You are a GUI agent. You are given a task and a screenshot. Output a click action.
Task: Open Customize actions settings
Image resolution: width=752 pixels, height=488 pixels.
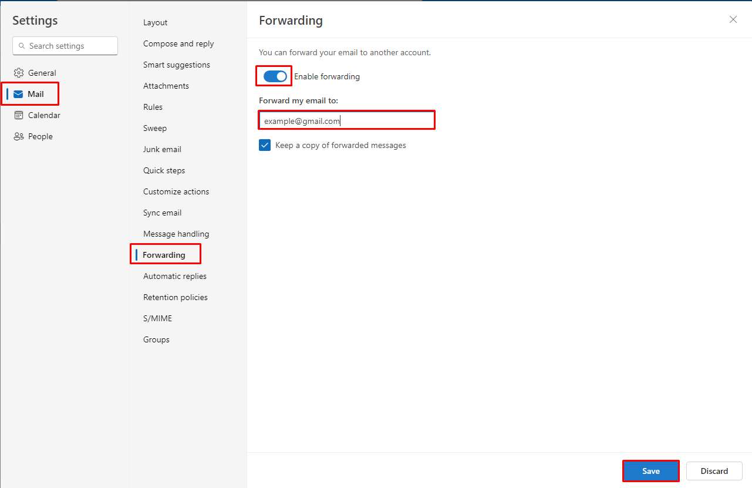[x=176, y=191]
